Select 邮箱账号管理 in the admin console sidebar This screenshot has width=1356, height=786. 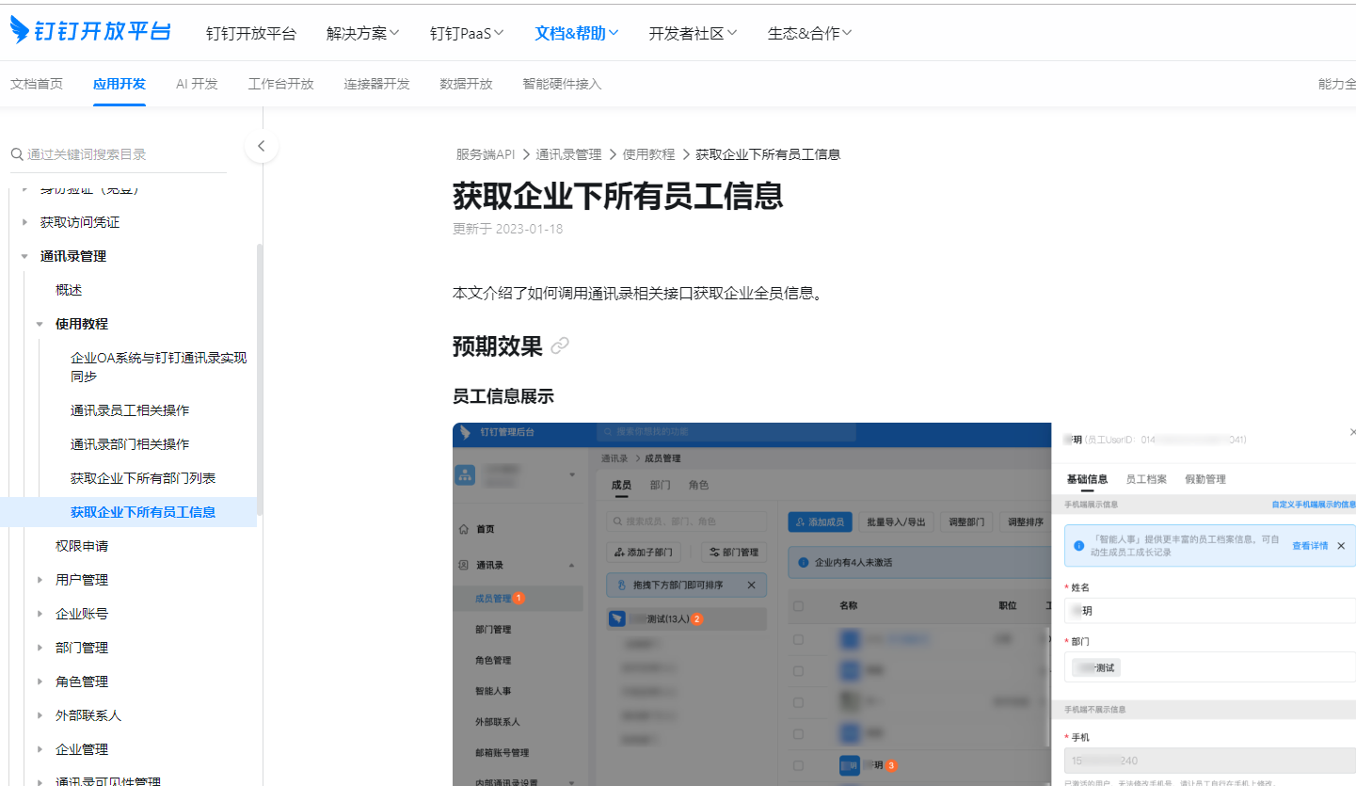503,752
